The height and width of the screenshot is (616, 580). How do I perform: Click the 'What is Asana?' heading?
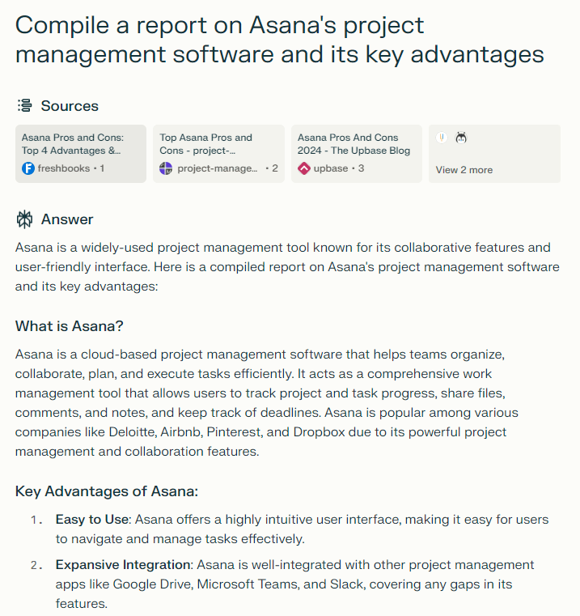click(x=69, y=326)
